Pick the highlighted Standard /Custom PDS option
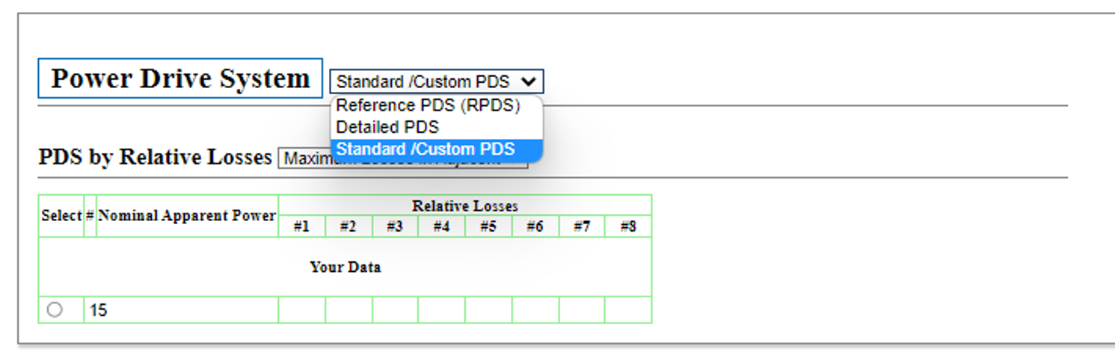Viewport: 1115px width, 363px height. (x=426, y=149)
